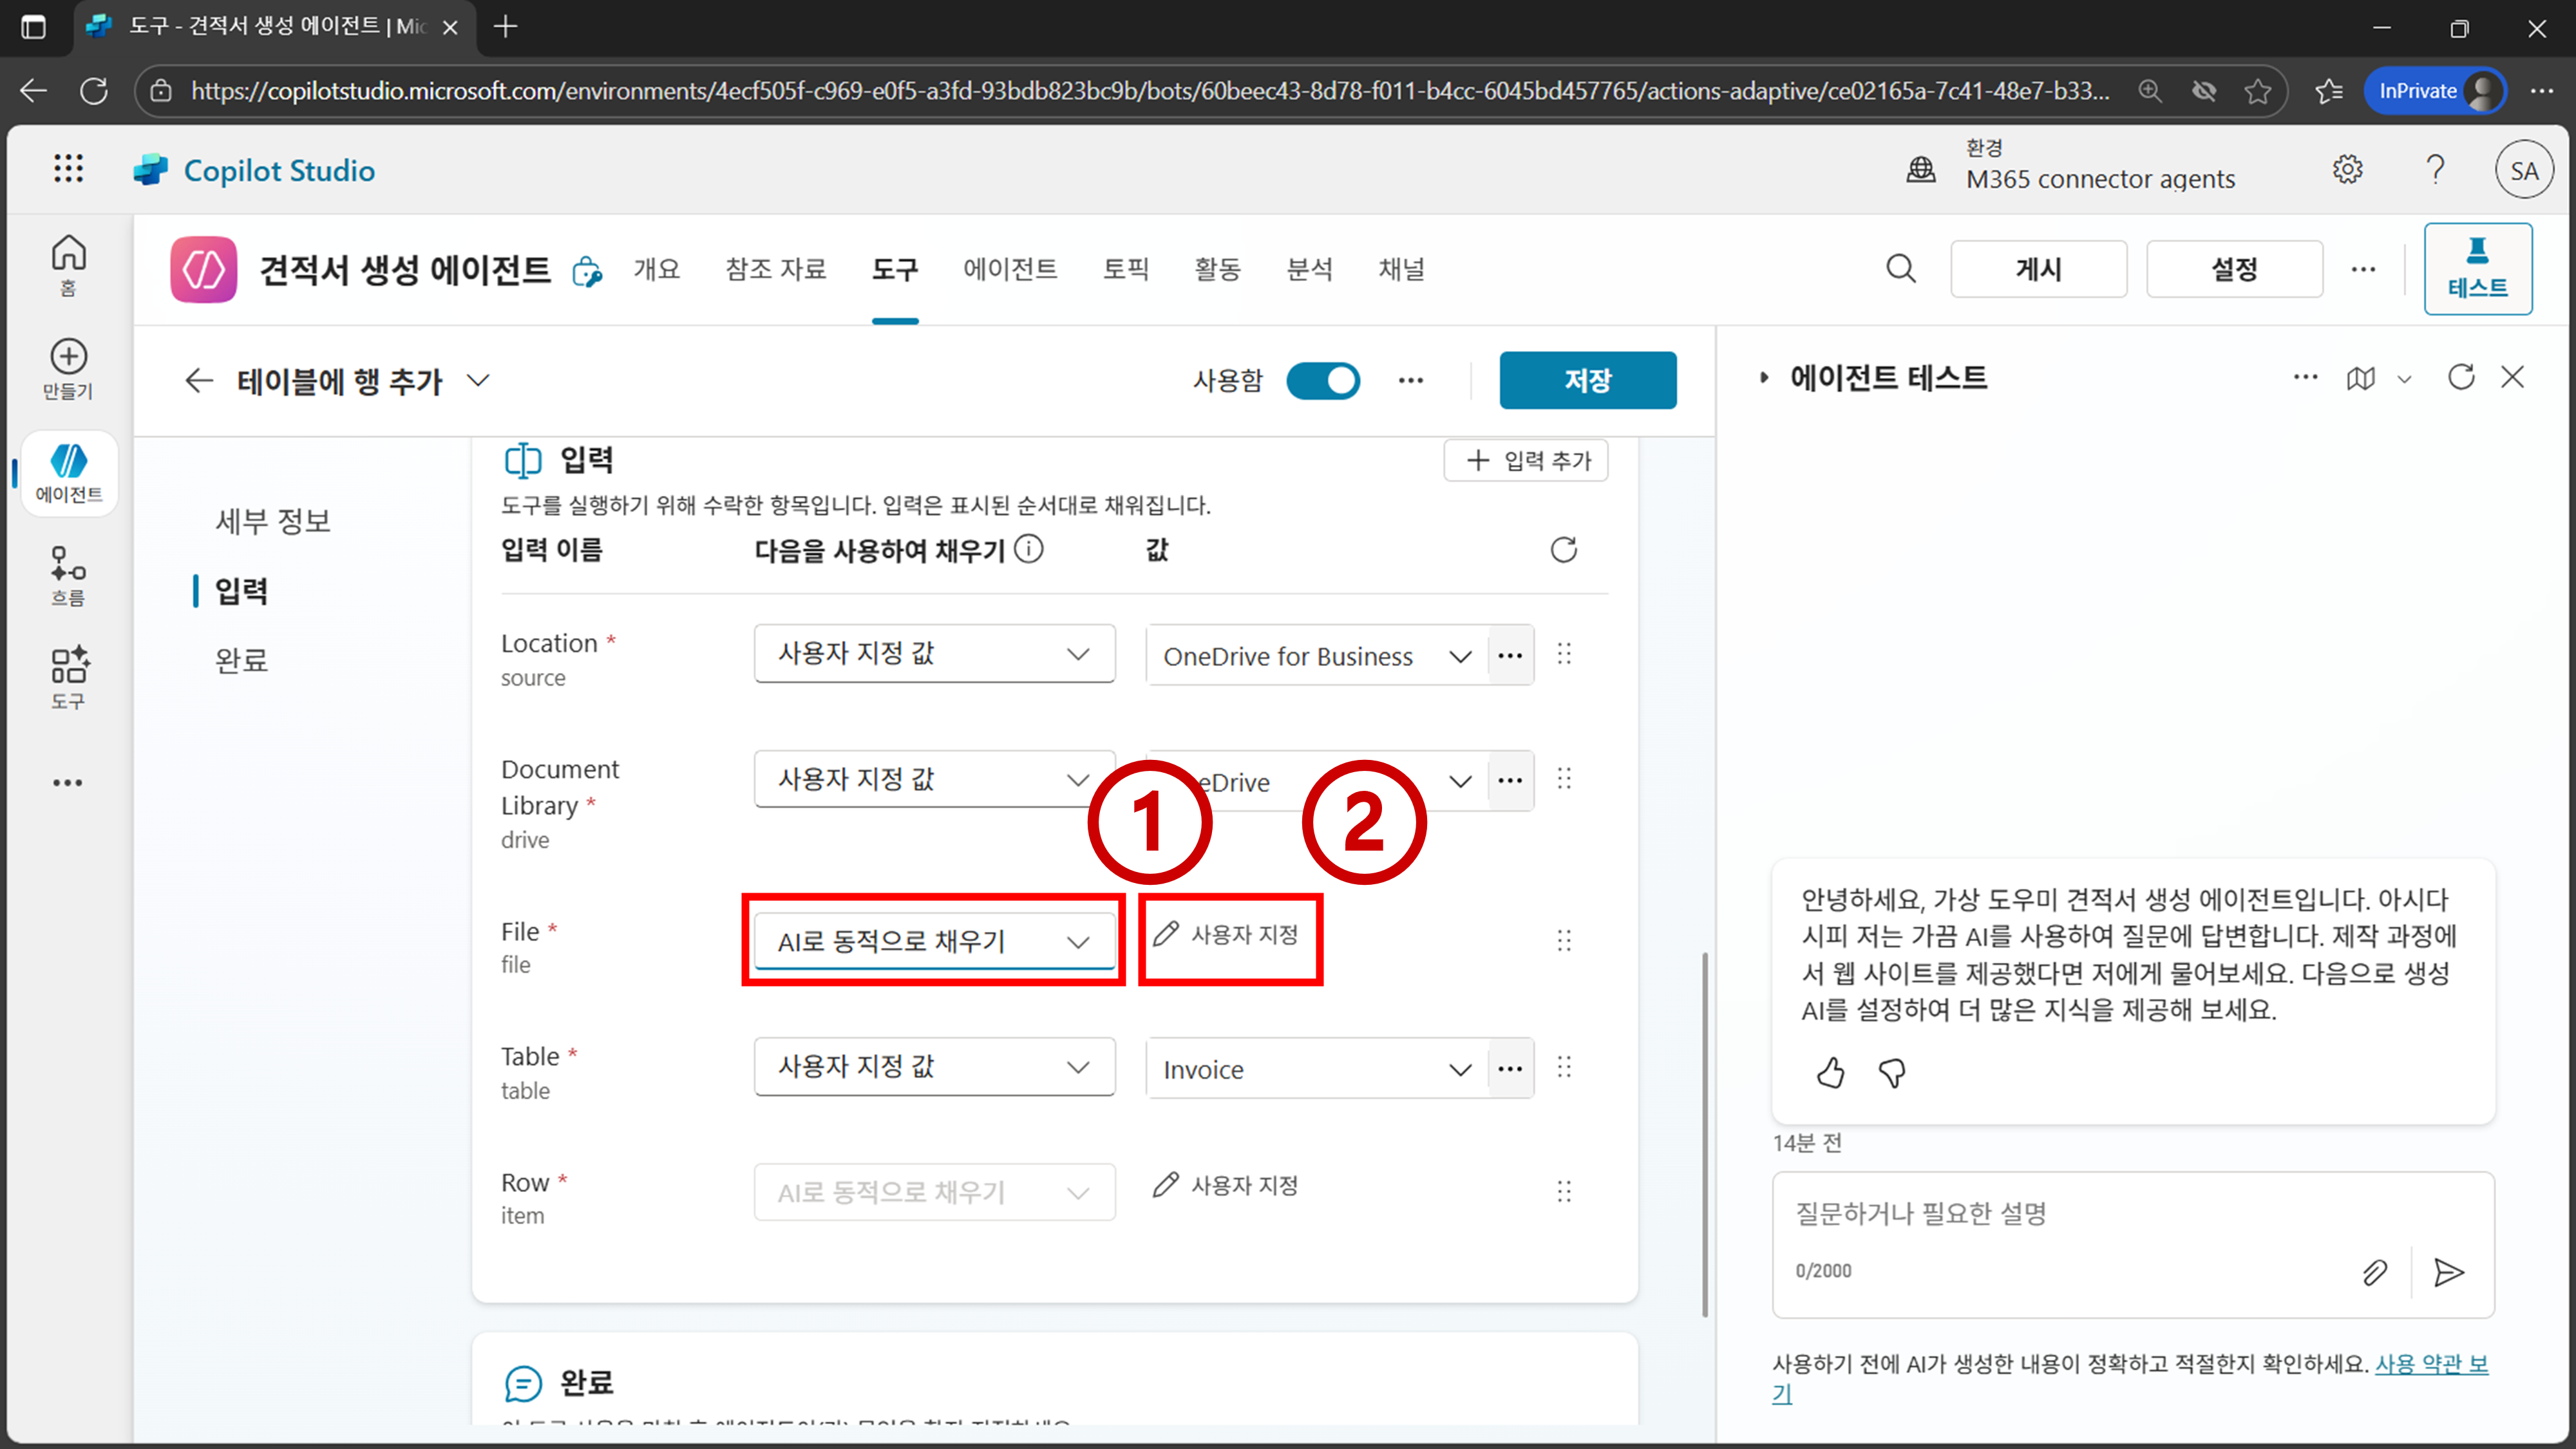Image resolution: width=2576 pixels, height=1449 pixels.
Task: Switch to the 참조 자료 tab
Action: point(775,269)
